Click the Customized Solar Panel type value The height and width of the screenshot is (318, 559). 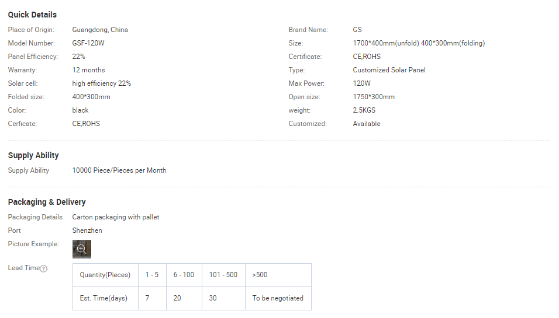click(x=389, y=70)
